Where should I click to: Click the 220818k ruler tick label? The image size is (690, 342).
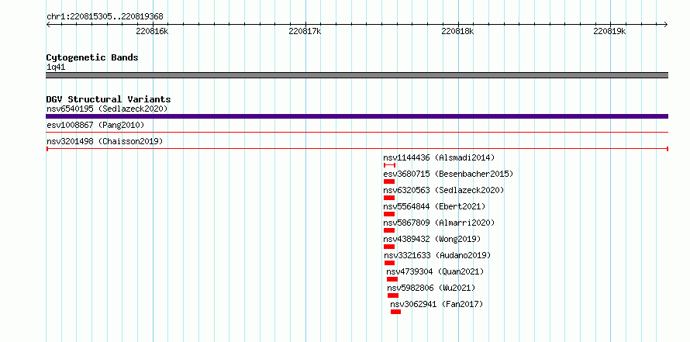[457, 32]
